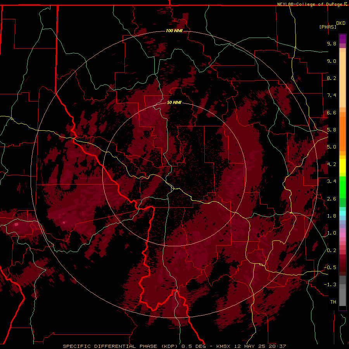The width and height of the screenshot is (349, 349).
Task: Select the 2.6 scale value
Action: (x=332, y=199)
